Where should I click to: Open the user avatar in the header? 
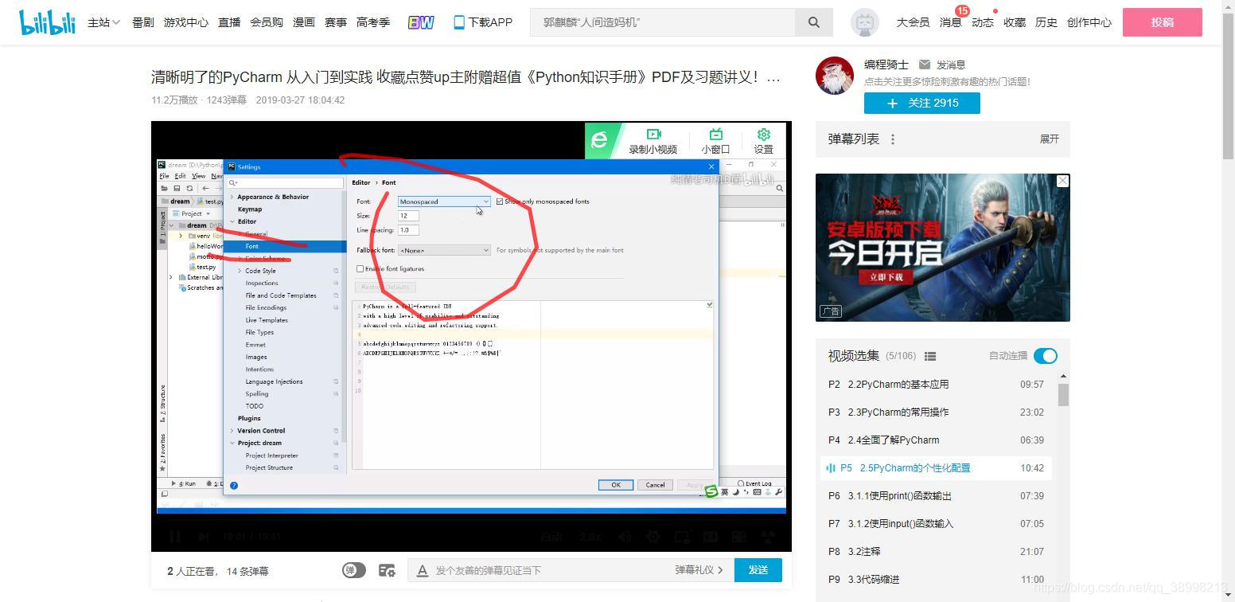coord(865,22)
